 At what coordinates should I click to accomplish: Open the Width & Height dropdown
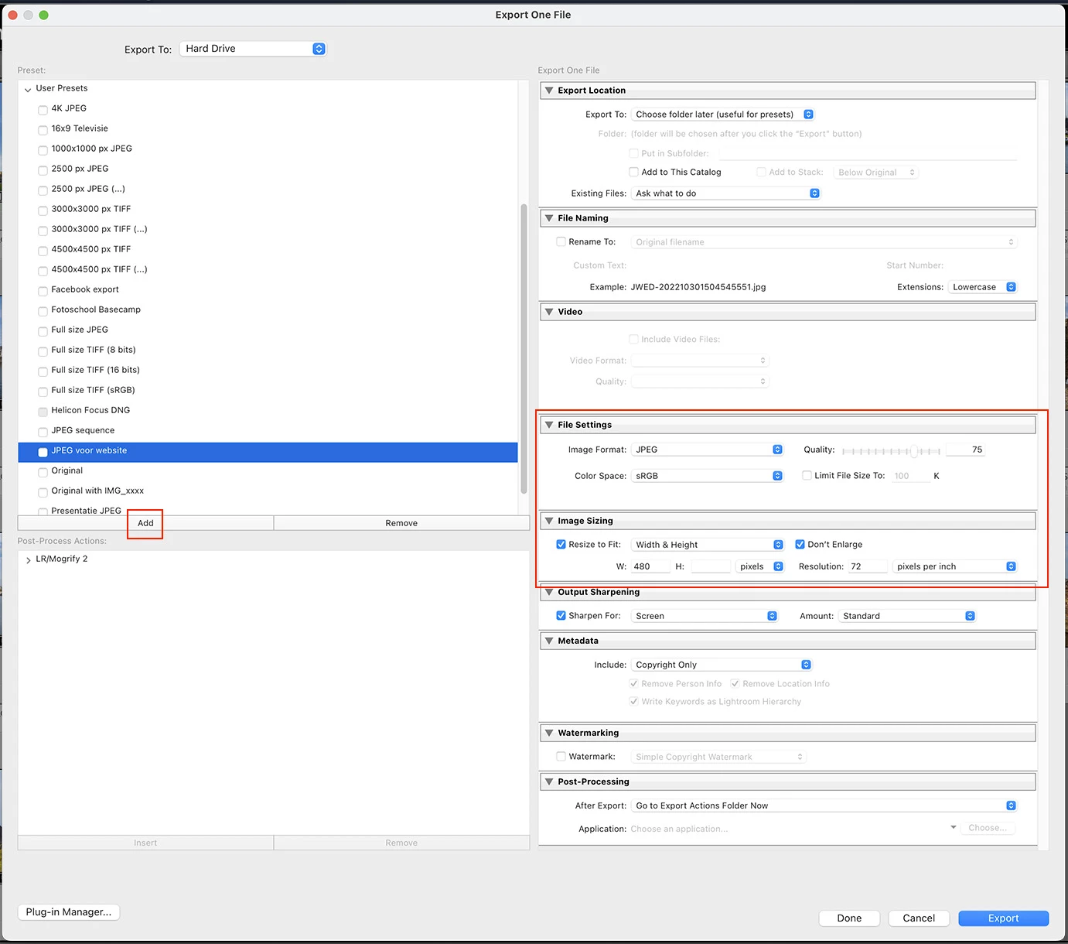point(708,545)
